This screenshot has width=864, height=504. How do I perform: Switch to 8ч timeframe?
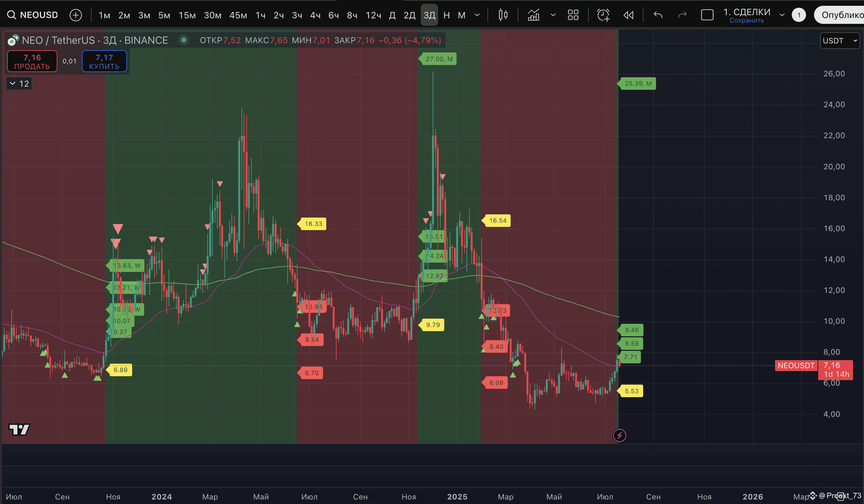352,15
